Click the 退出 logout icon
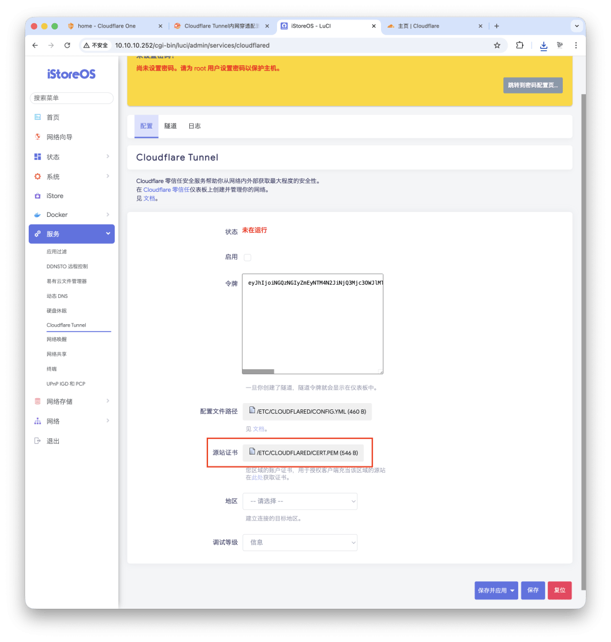This screenshot has width=611, height=642. click(x=38, y=441)
